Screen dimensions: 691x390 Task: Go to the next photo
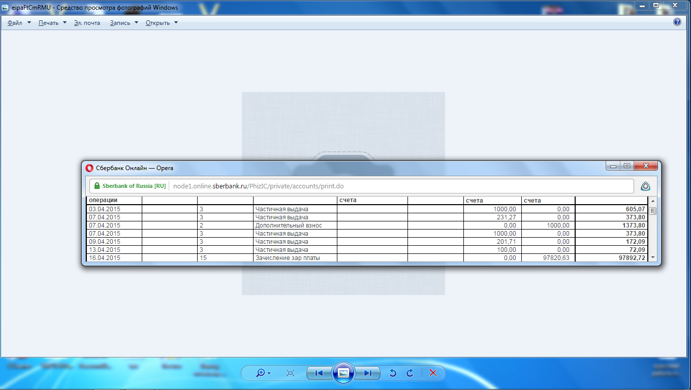coord(367,373)
